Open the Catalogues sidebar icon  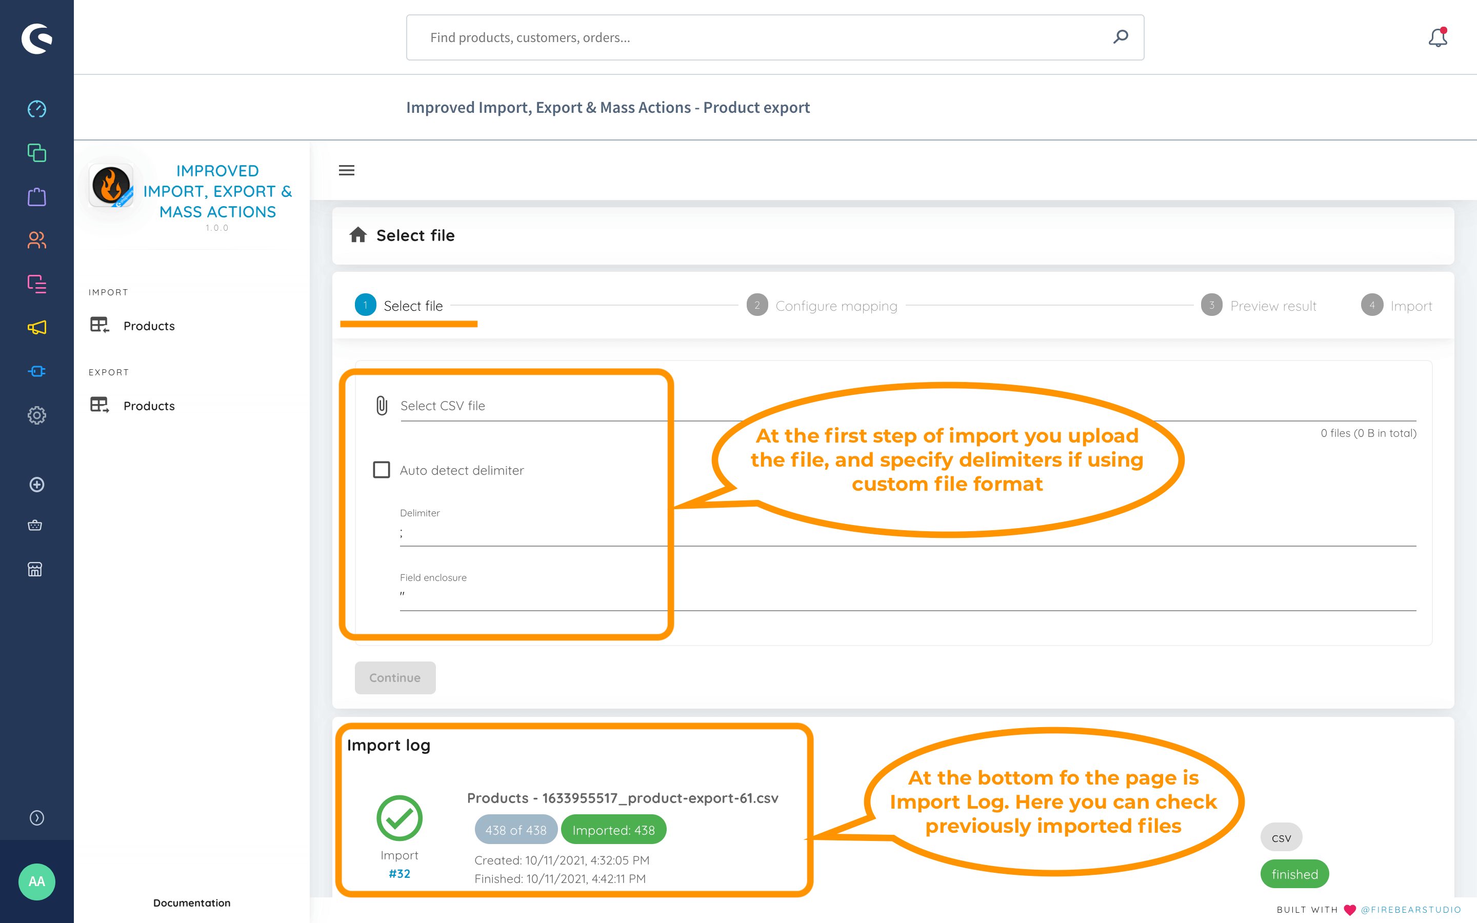(36, 153)
